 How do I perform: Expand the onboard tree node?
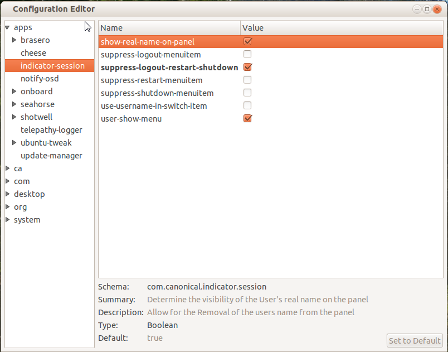coord(14,91)
